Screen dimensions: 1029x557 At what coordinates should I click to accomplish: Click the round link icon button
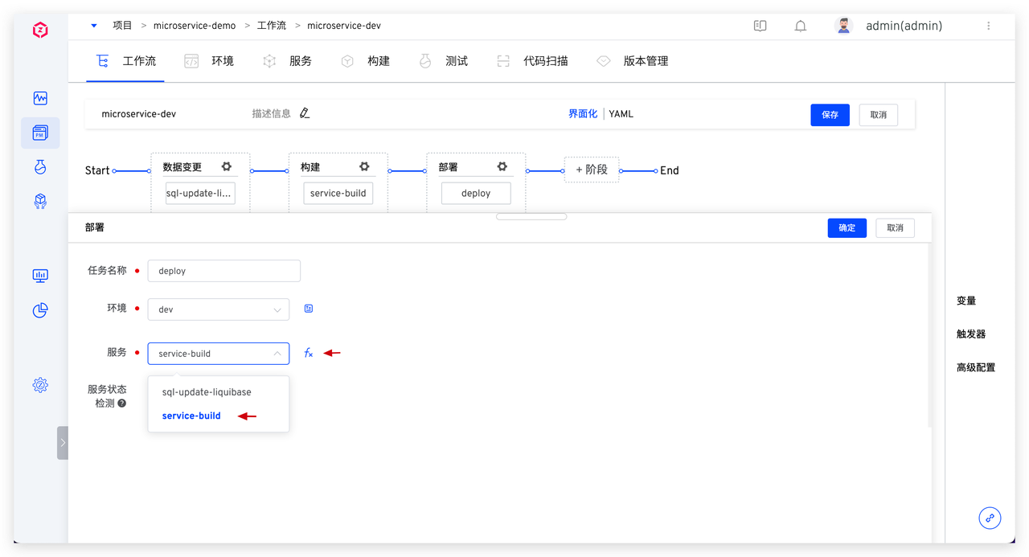[990, 518]
